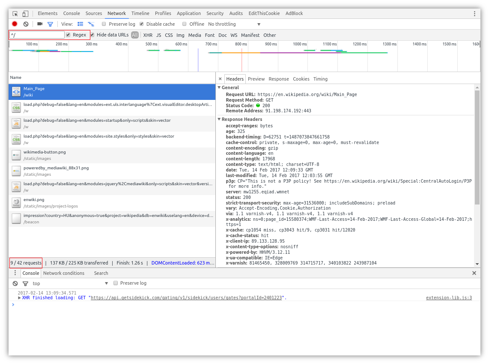View the request Timing tab

click(320, 79)
